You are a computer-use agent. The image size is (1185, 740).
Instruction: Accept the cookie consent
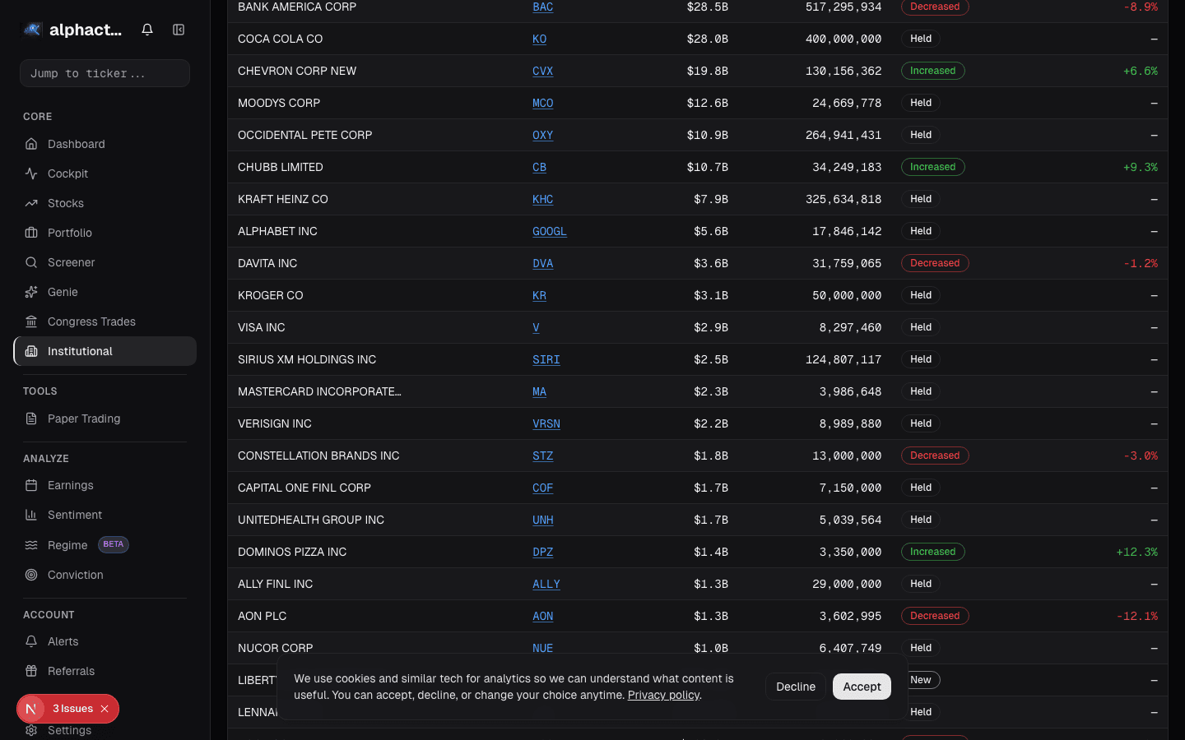point(862,687)
